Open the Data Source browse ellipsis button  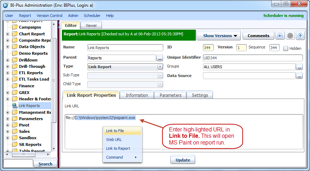pyautogui.click(x=299, y=76)
